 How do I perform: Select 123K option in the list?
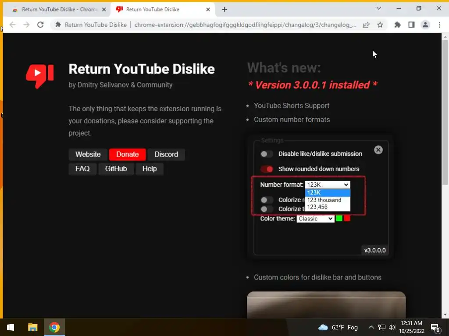pyautogui.click(x=328, y=192)
